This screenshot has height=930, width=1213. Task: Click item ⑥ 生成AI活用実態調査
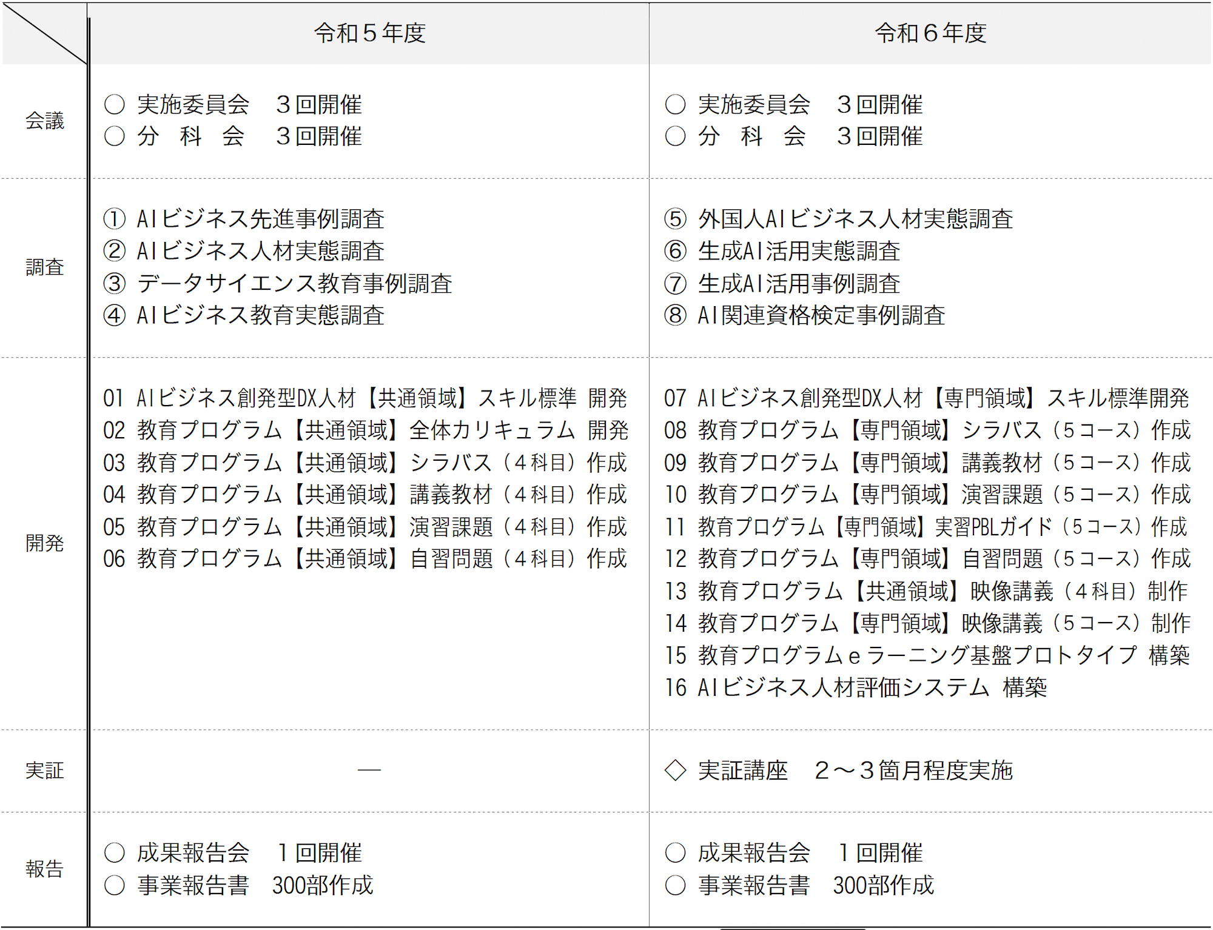(782, 251)
